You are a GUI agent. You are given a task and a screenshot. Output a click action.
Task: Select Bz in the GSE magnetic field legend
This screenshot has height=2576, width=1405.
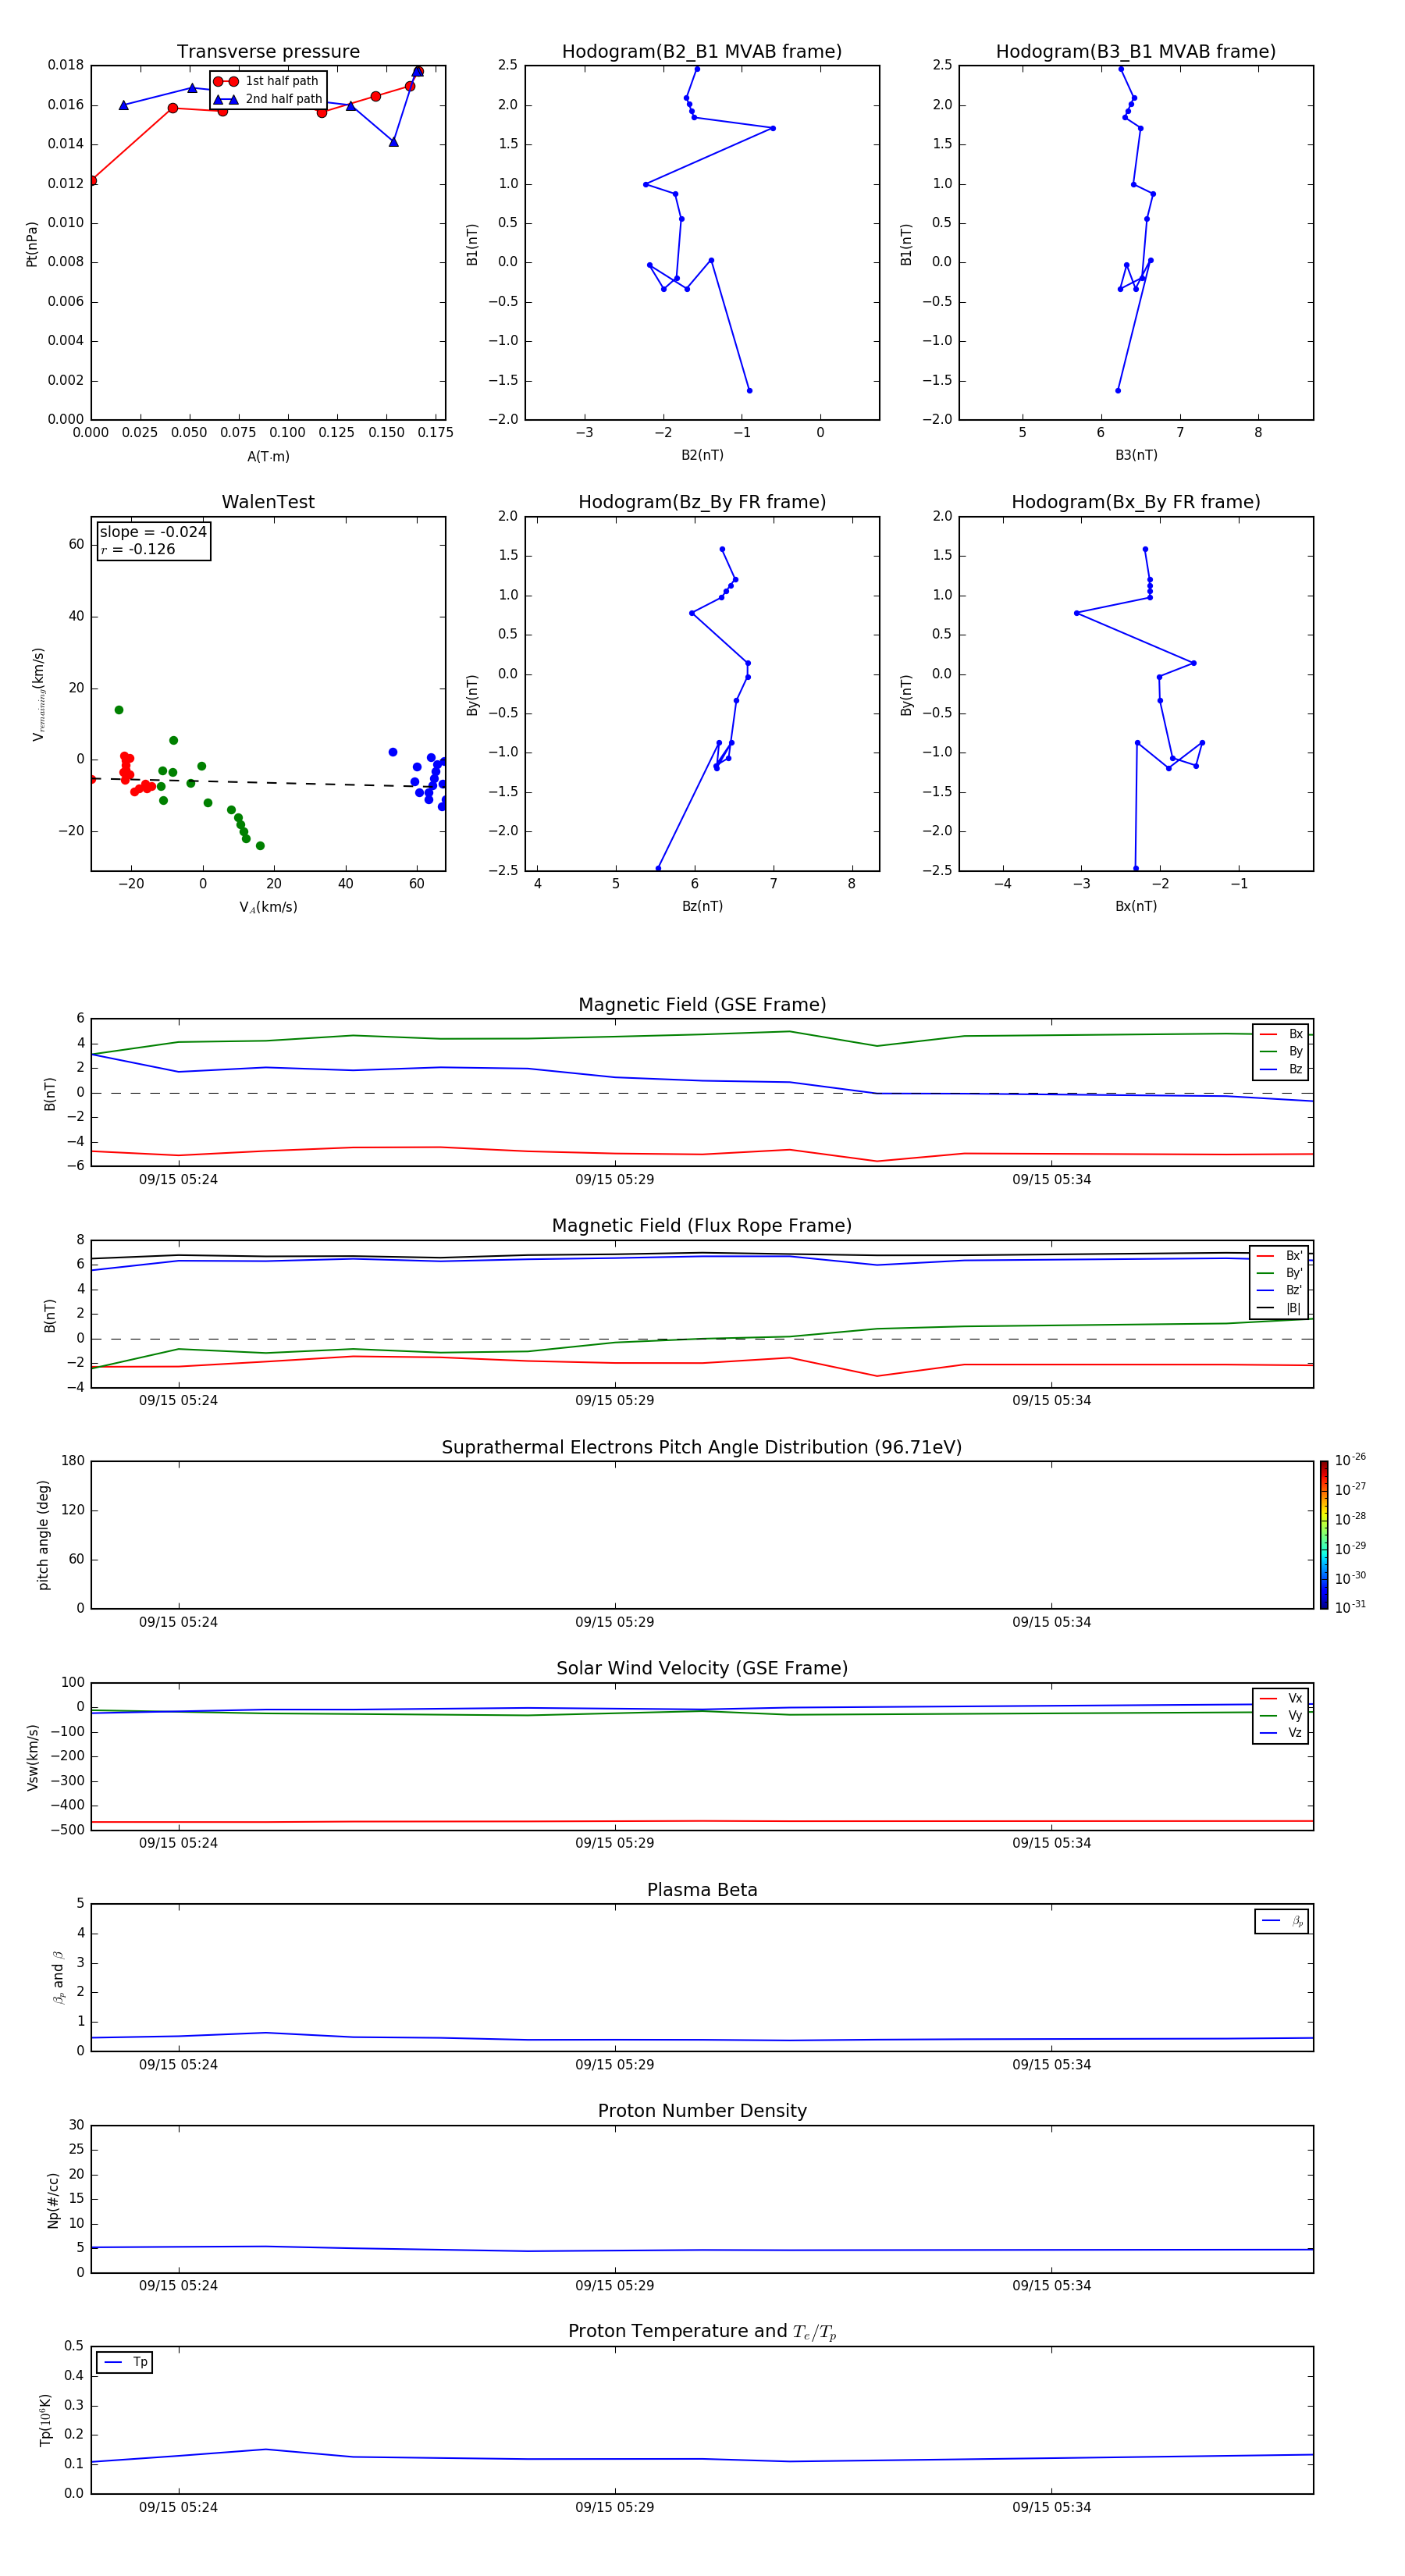click(1281, 1069)
